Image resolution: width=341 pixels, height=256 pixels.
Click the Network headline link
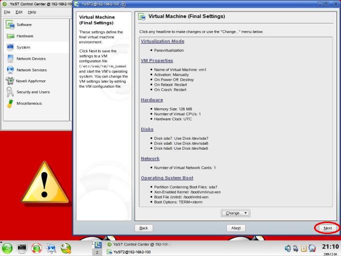coord(150,159)
